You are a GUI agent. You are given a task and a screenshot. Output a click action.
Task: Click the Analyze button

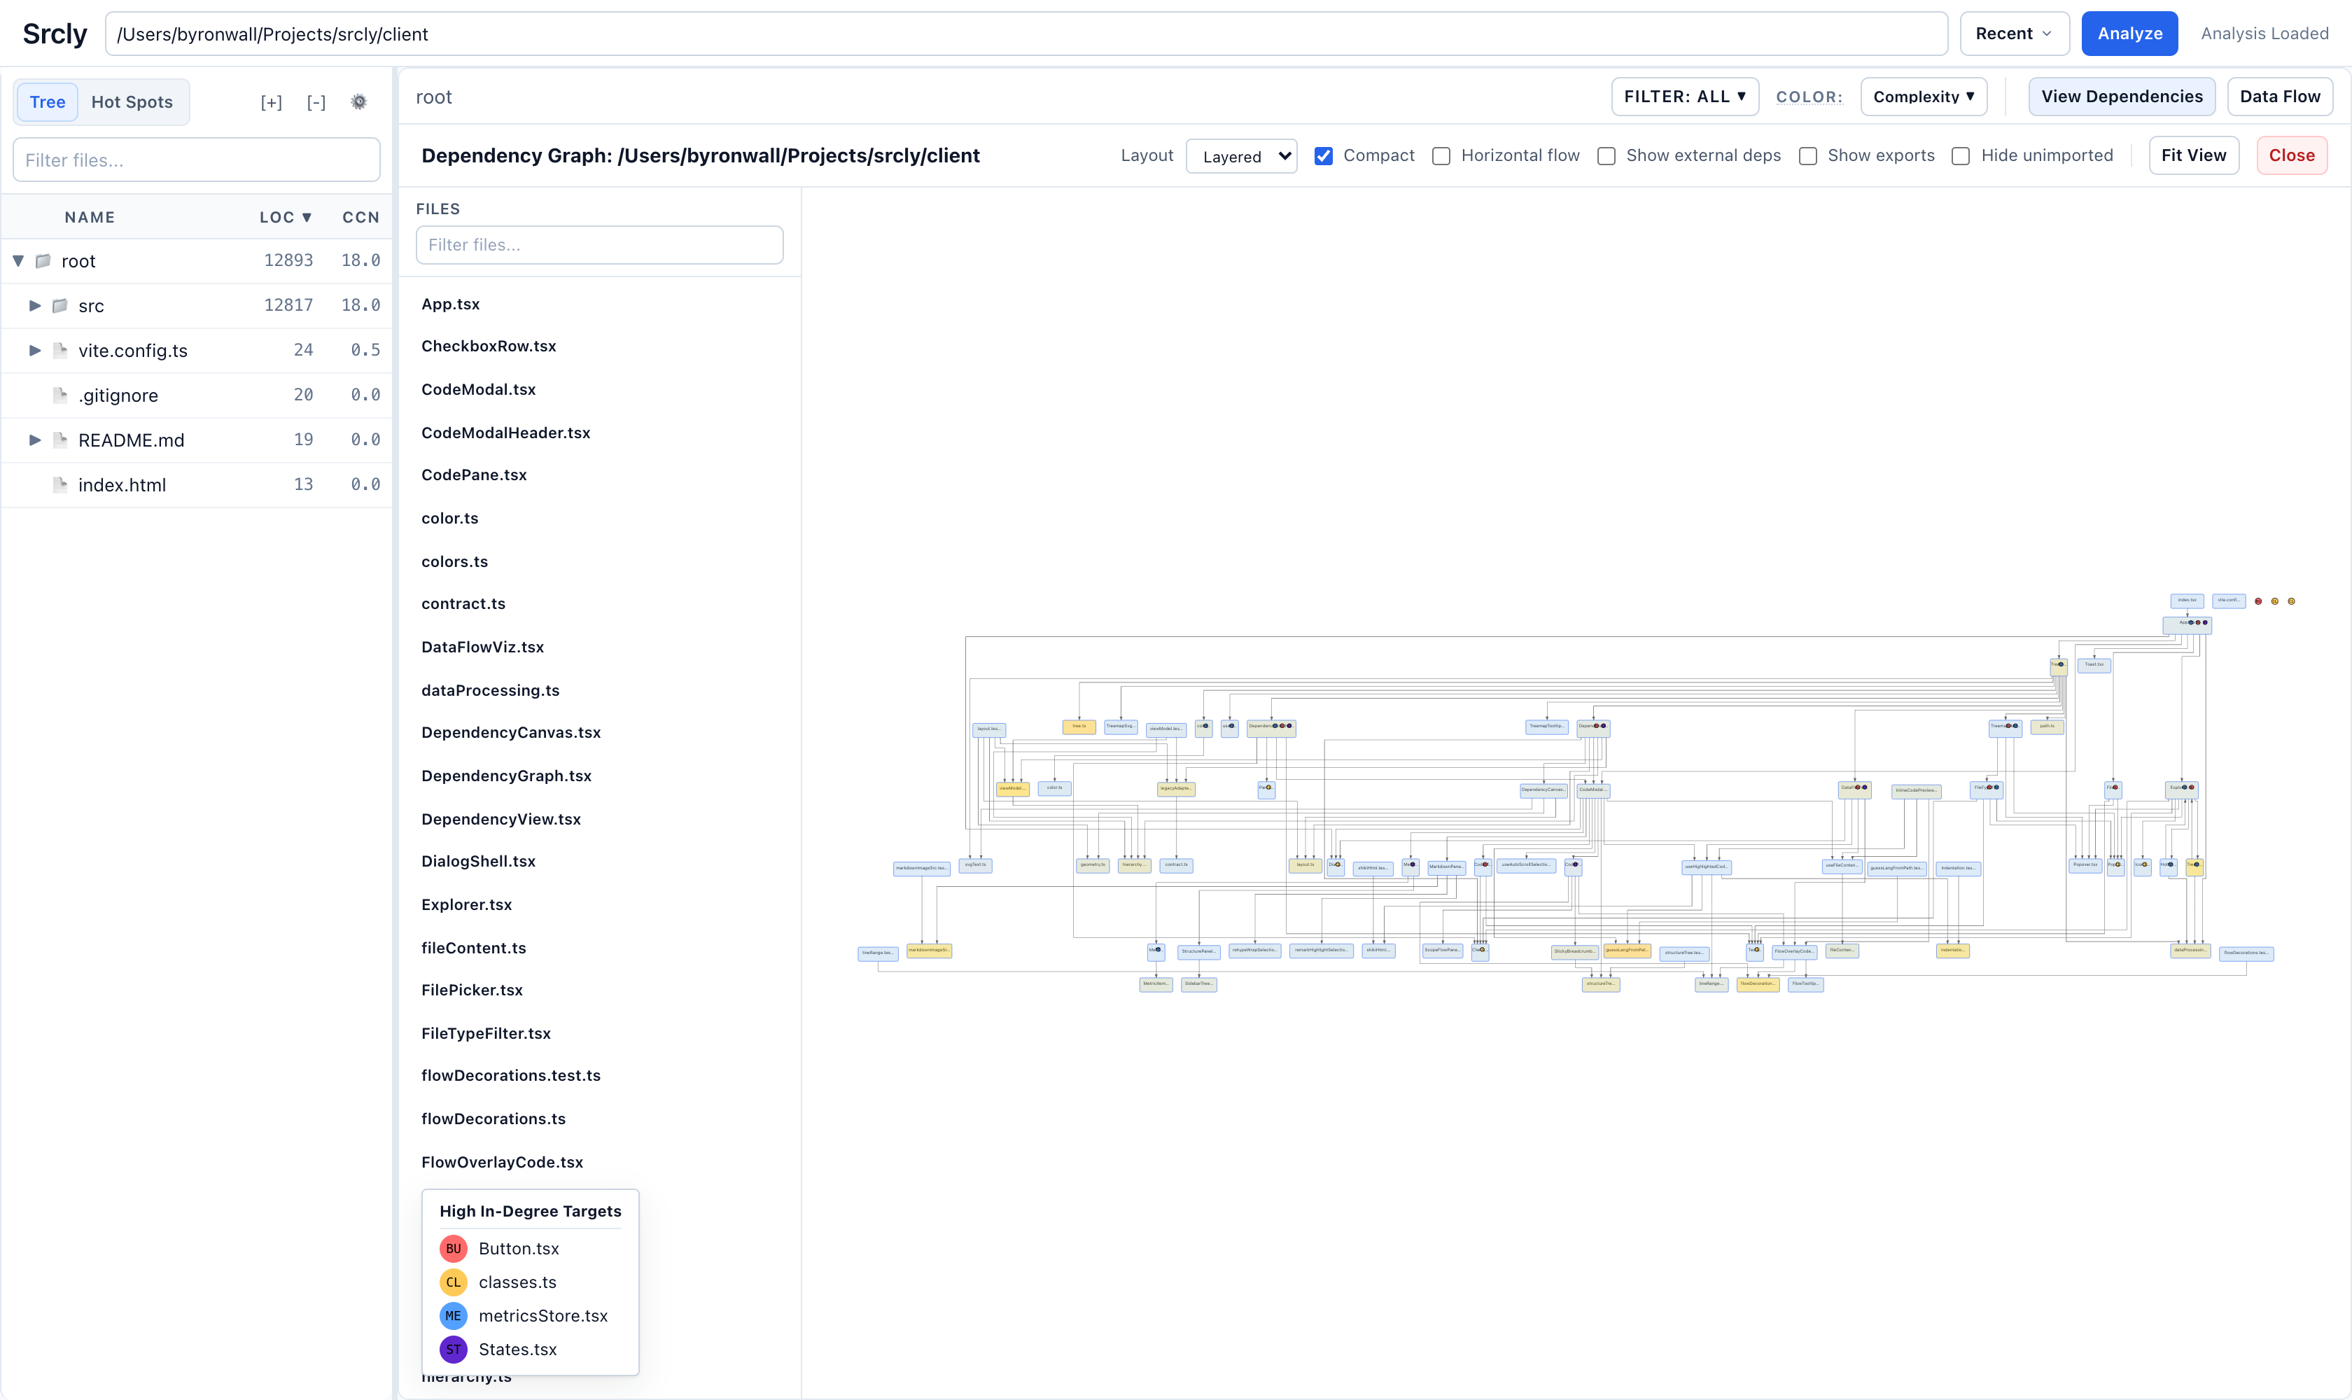point(2129,34)
